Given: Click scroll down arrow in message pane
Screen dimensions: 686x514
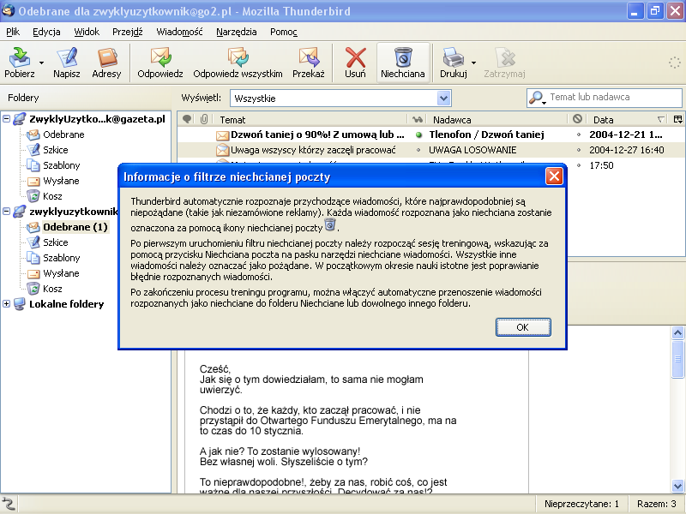Looking at the screenshot, I should point(677,486).
